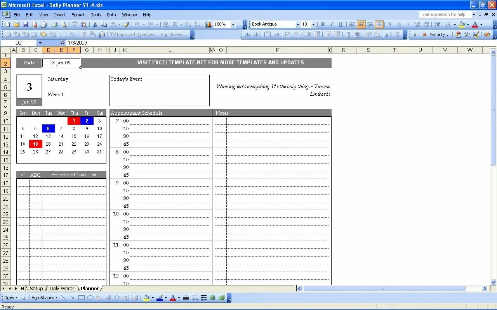The height and width of the screenshot is (310, 497).
Task: Click the first sheet tab scroll arrow
Action: pyautogui.click(x=3, y=289)
